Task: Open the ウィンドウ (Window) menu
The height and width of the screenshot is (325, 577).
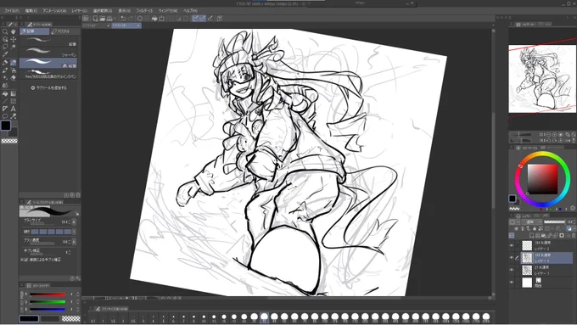Action: [x=168, y=11]
